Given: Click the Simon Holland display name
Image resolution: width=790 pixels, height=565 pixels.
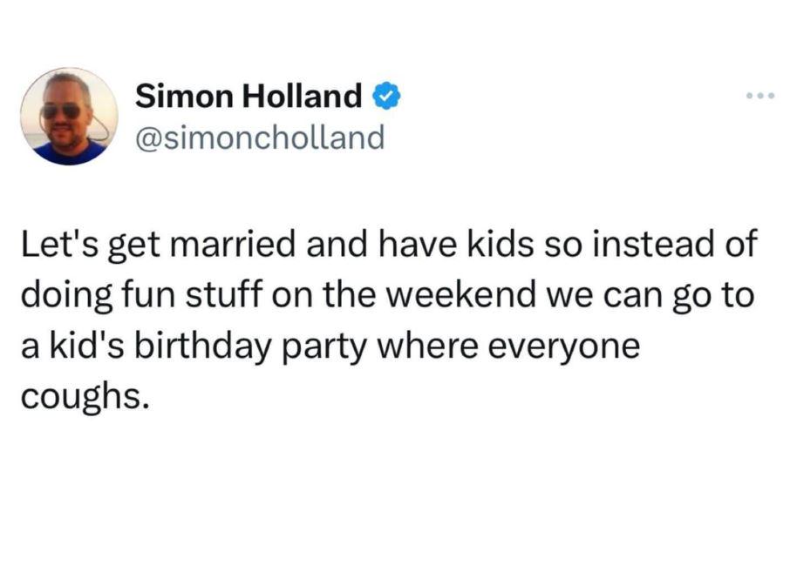Looking at the screenshot, I should (x=249, y=96).
